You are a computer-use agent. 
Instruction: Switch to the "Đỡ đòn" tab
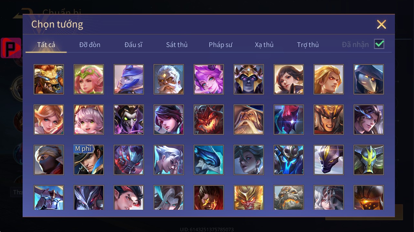tap(90, 45)
